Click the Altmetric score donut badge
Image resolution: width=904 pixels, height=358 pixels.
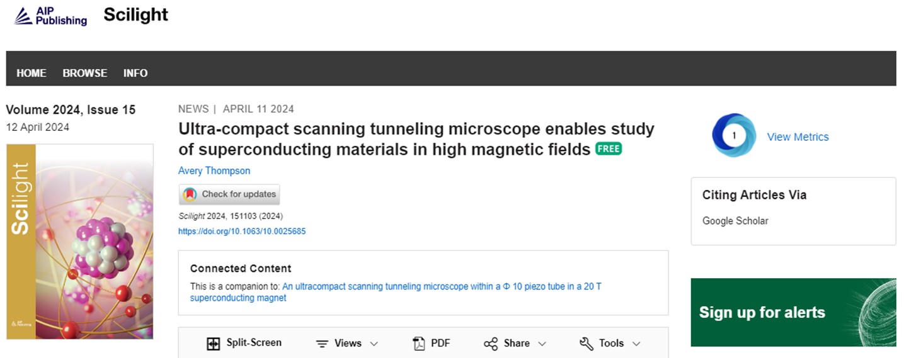click(x=734, y=135)
